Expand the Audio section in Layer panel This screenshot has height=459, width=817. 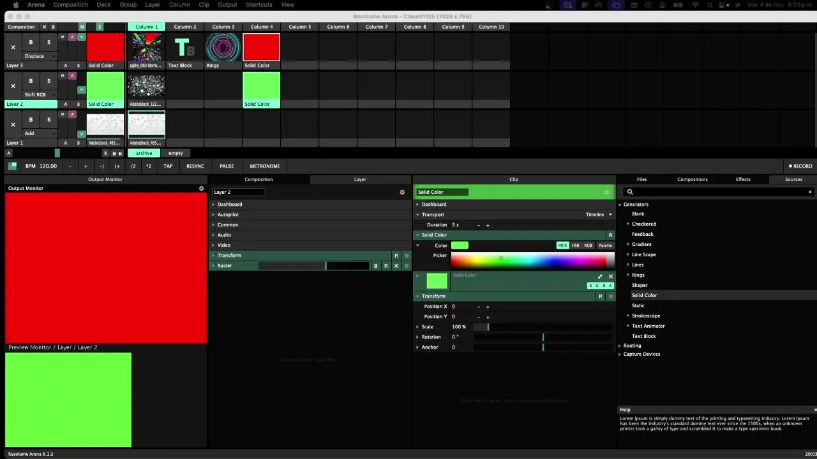(x=214, y=235)
